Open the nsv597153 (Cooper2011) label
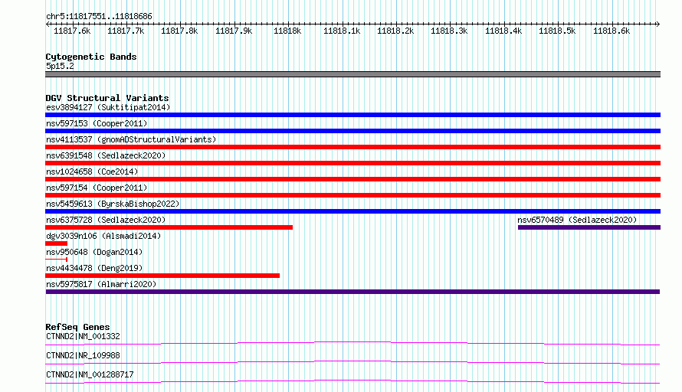682x392 pixels. pyautogui.click(x=97, y=123)
